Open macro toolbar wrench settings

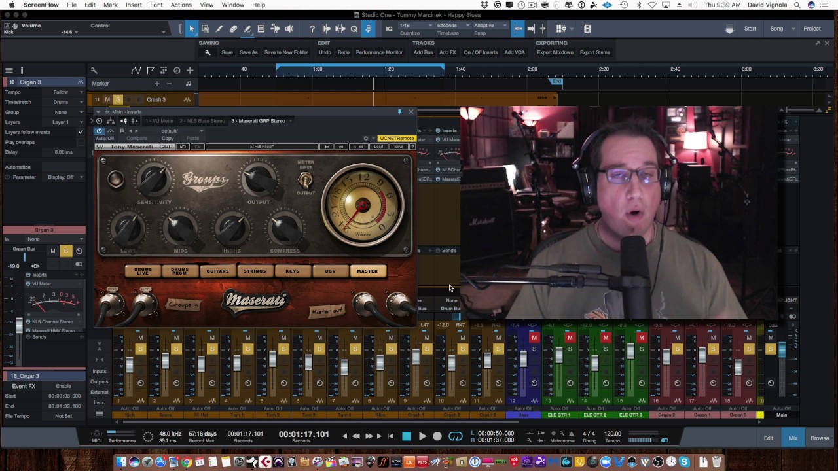point(208,52)
